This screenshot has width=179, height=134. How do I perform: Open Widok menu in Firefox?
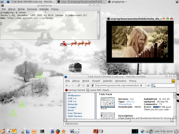coord(86,81)
